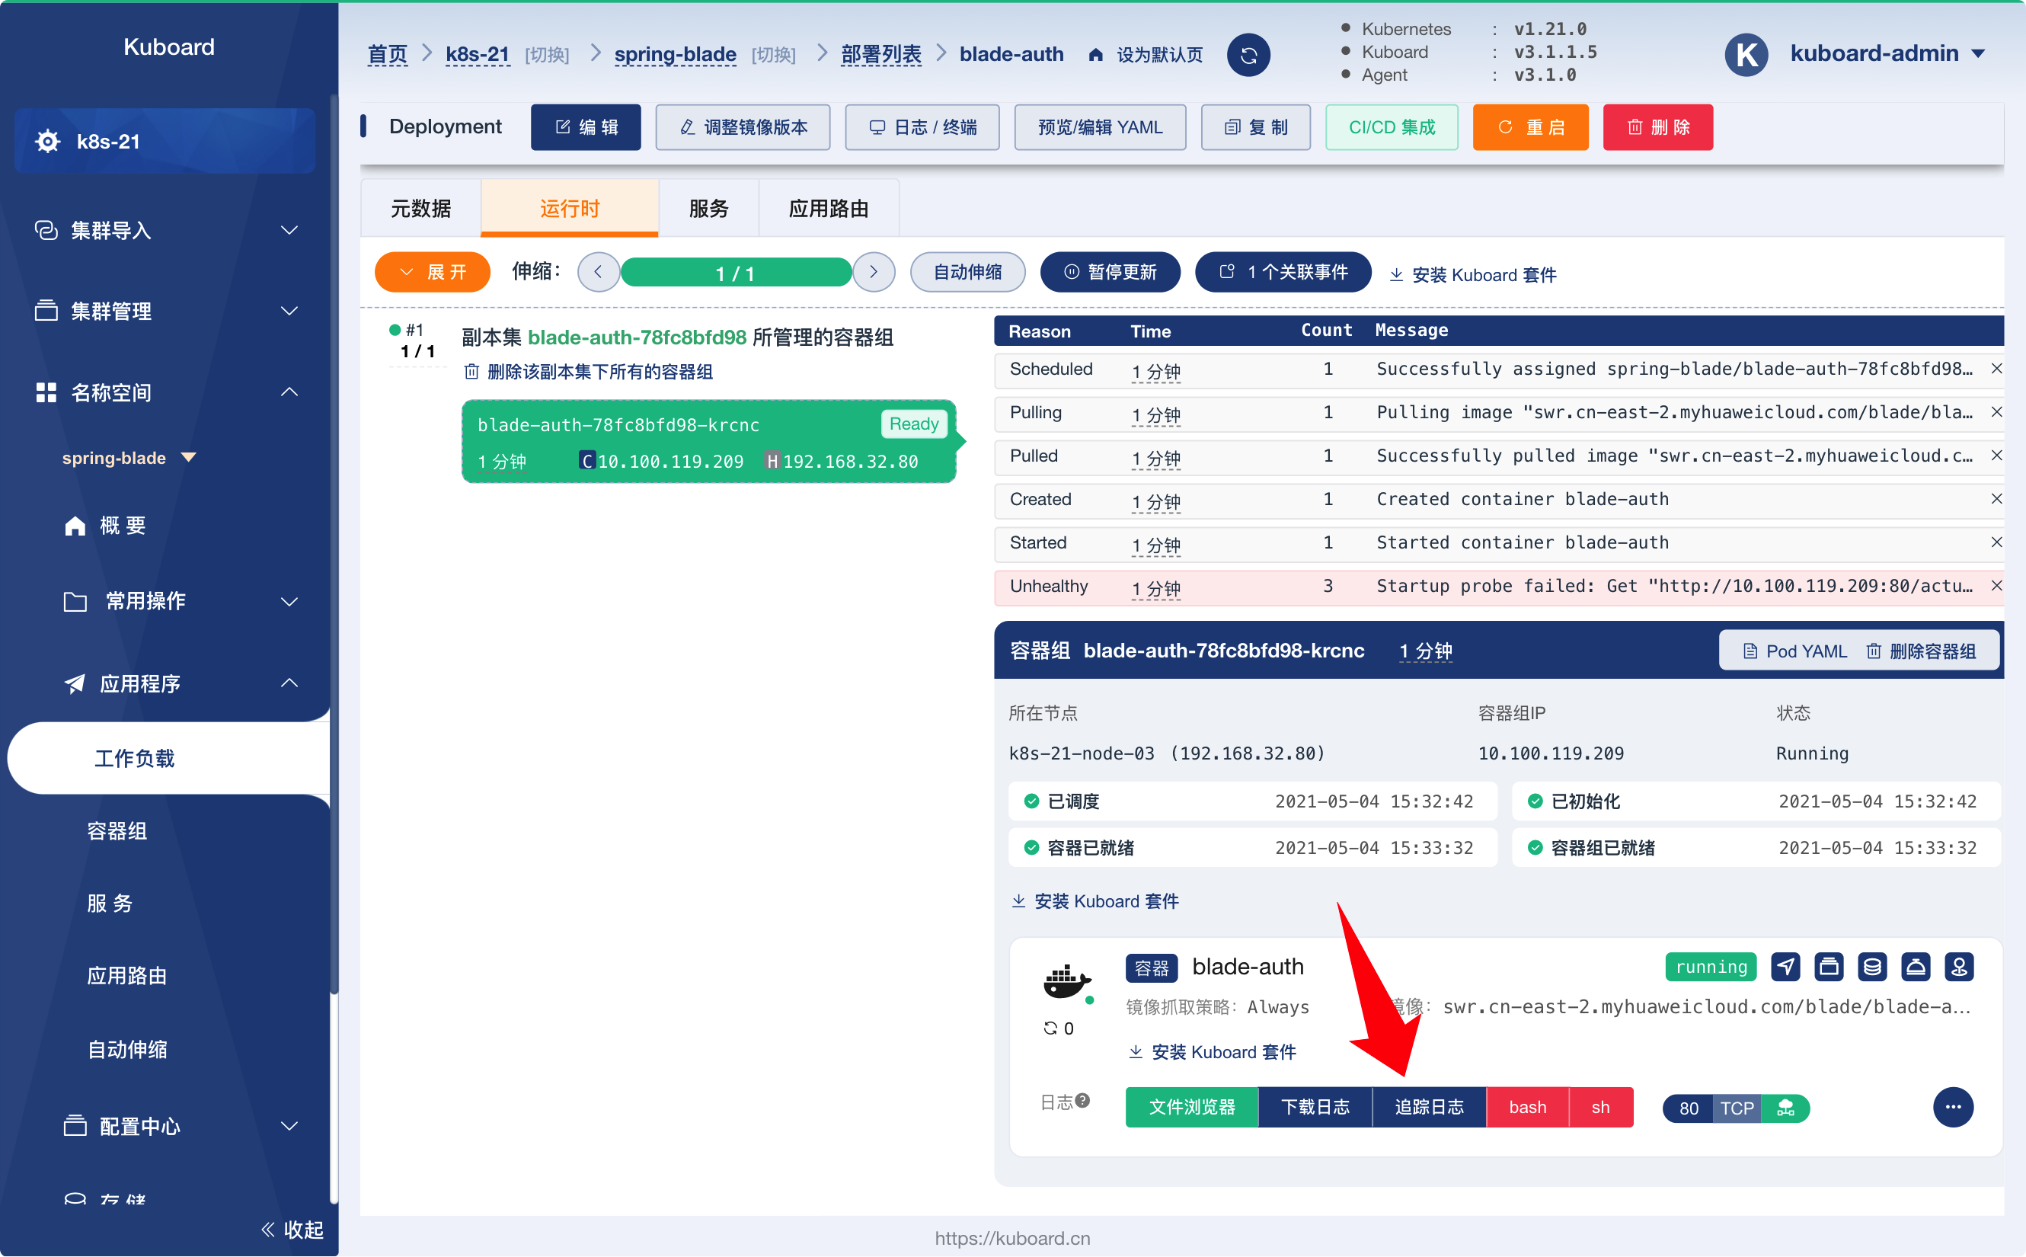The image size is (2026, 1257).
Task: Click the service-bell icon on blade-auth container
Action: coord(1916,966)
